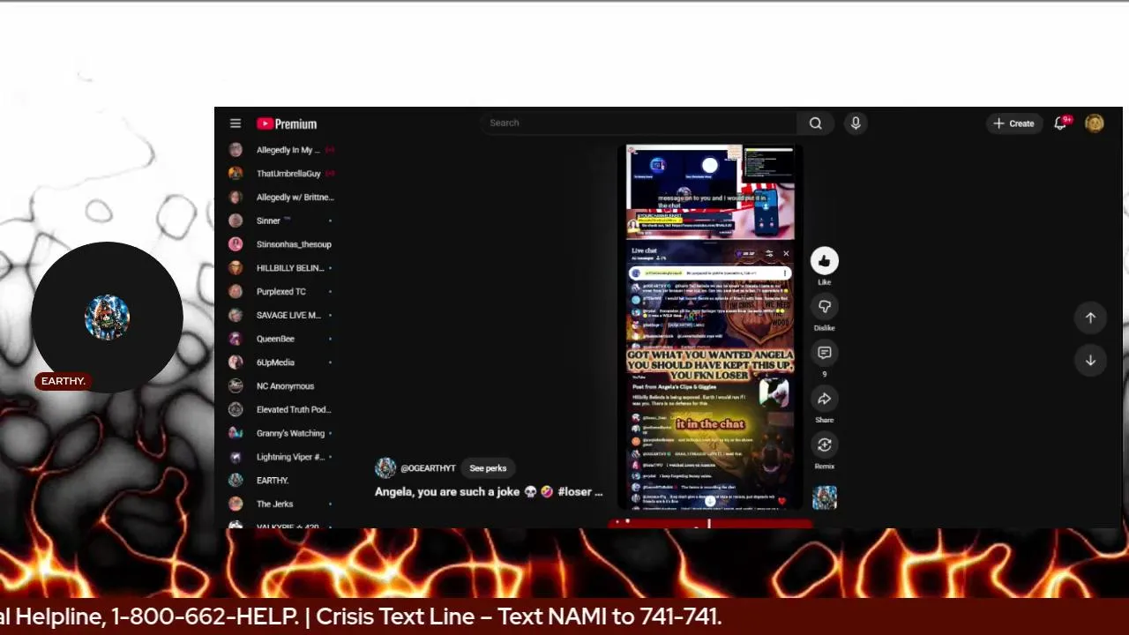Click the overlay EARTHY. streamer avatar

click(107, 317)
